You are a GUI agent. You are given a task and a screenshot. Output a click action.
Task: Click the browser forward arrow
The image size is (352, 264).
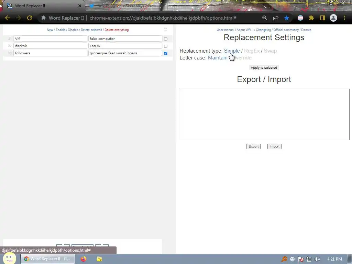click(x=19, y=18)
